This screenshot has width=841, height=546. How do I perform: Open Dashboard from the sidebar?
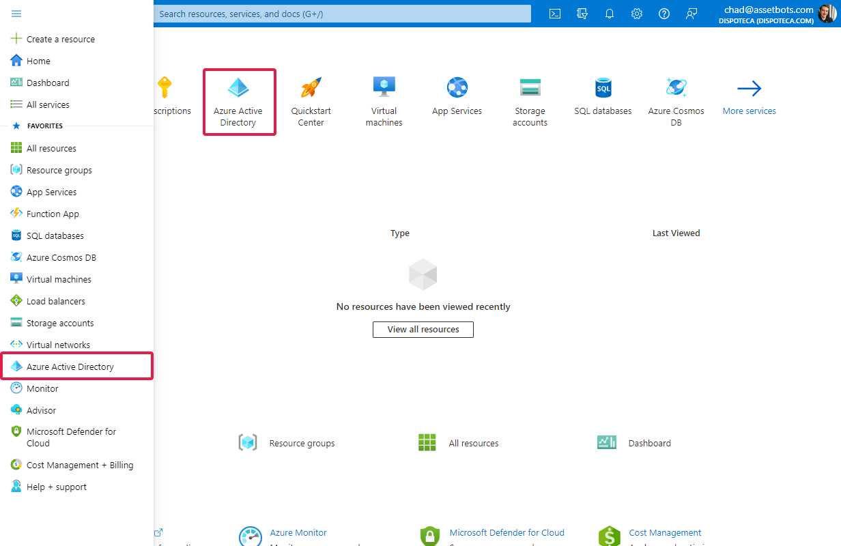point(76,83)
